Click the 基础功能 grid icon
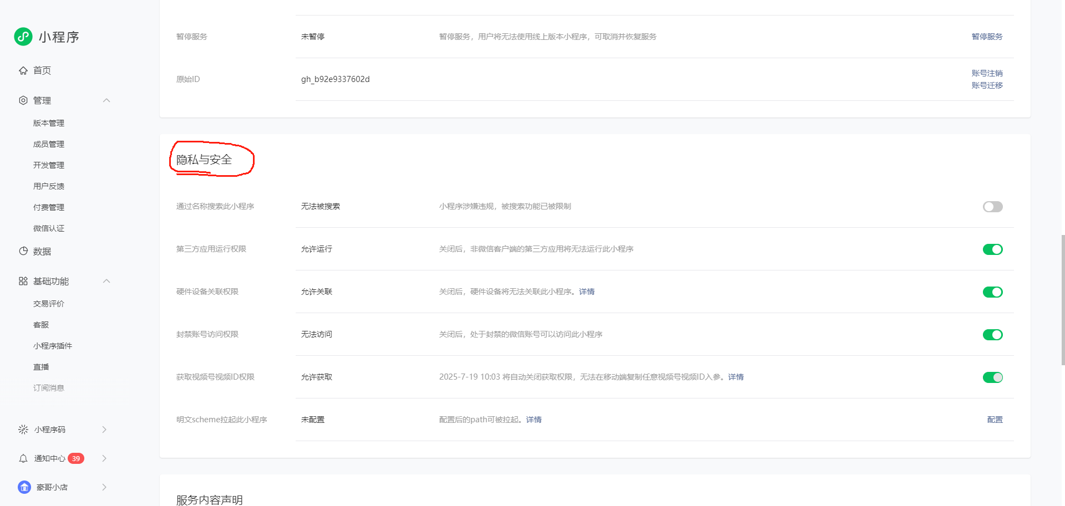The height and width of the screenshot is (506, 1065). 23,281
